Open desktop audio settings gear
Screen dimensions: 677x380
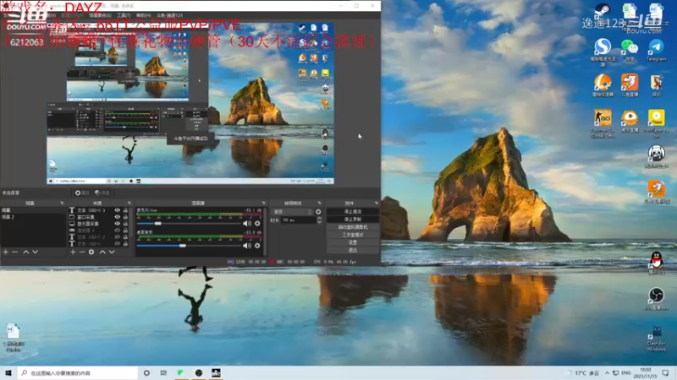coord(257,246)
